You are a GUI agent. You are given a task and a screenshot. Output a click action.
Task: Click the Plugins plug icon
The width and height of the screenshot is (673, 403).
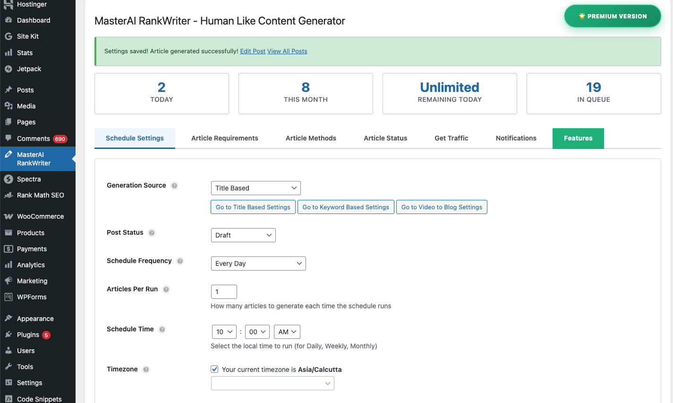9,335
